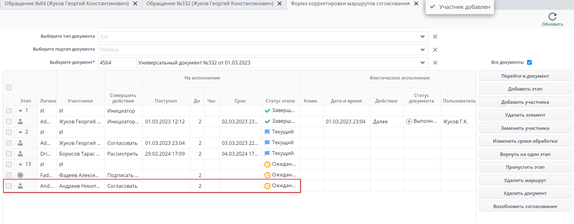The width and height of the screenshot is (574, 224).
Task: Close the Форма корректировки маршрутов согласования tab
Action: (416, 4)
